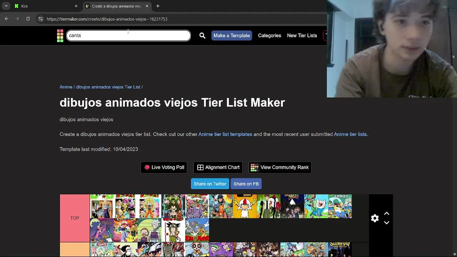Click the browser address bar URL

pos(107,19)
